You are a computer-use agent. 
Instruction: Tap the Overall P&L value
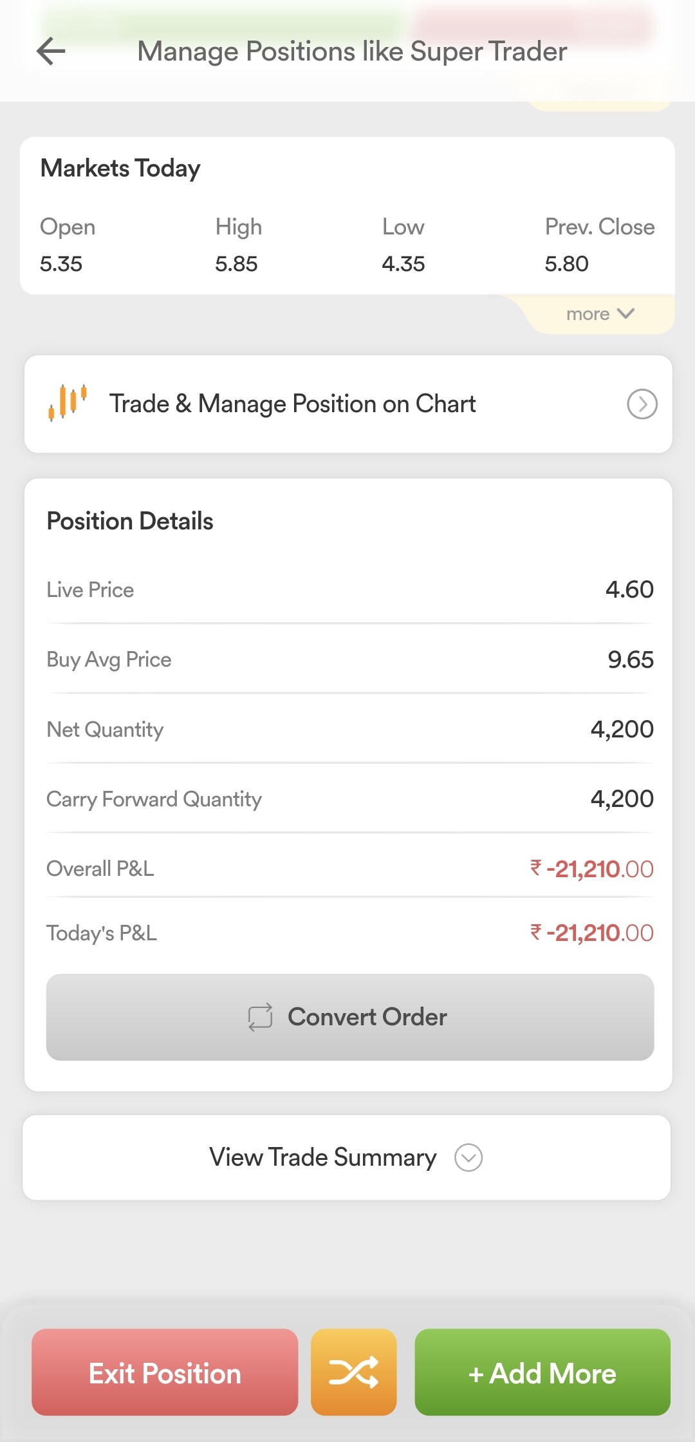pyautogui.click(x=591, y=869)
